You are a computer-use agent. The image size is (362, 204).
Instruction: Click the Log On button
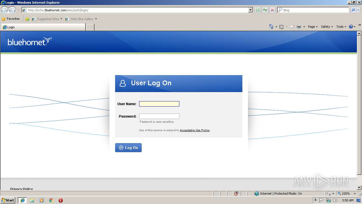(x=128, y=148)
